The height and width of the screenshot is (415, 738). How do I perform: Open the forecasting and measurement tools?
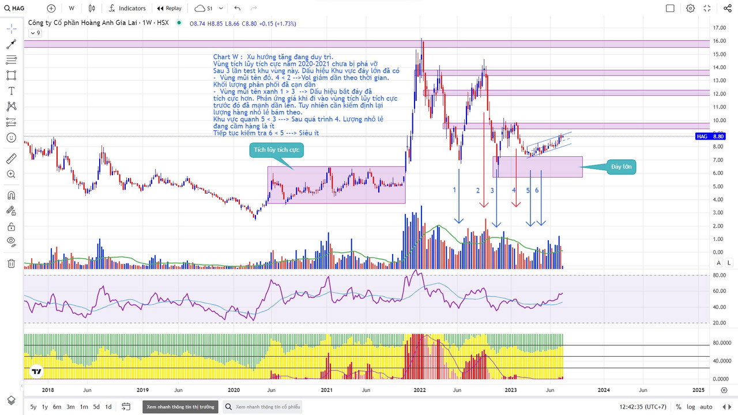(12, 122)
